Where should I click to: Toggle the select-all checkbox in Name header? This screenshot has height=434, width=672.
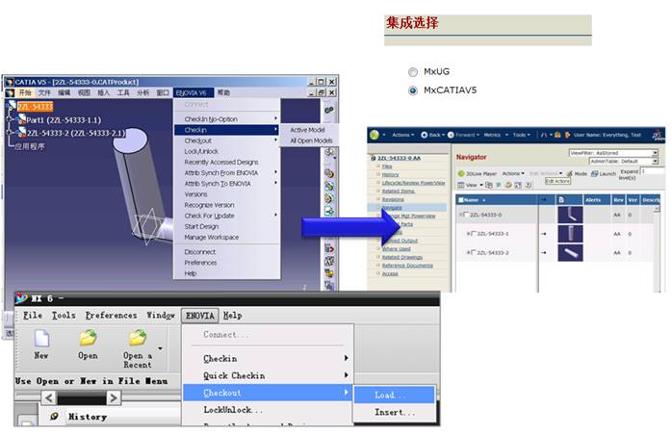[461, 200]
